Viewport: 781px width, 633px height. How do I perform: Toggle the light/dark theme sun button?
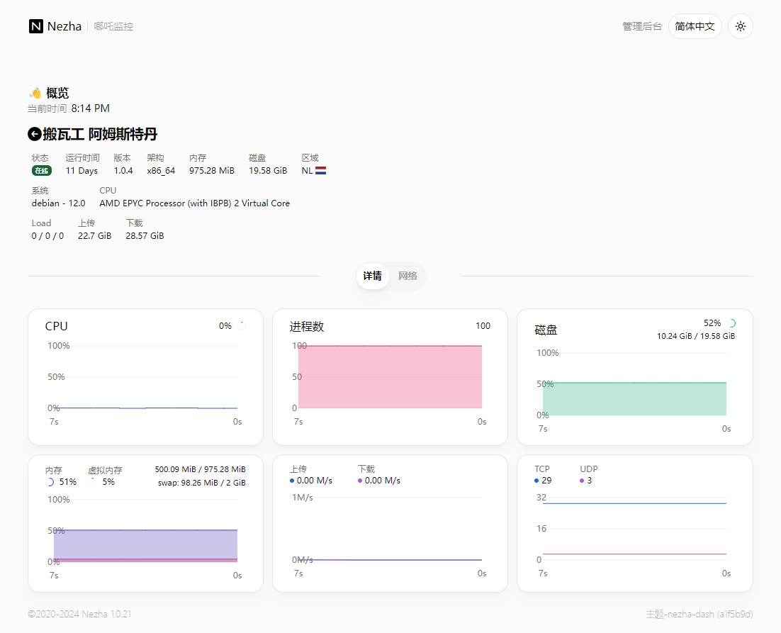[740, 26]
